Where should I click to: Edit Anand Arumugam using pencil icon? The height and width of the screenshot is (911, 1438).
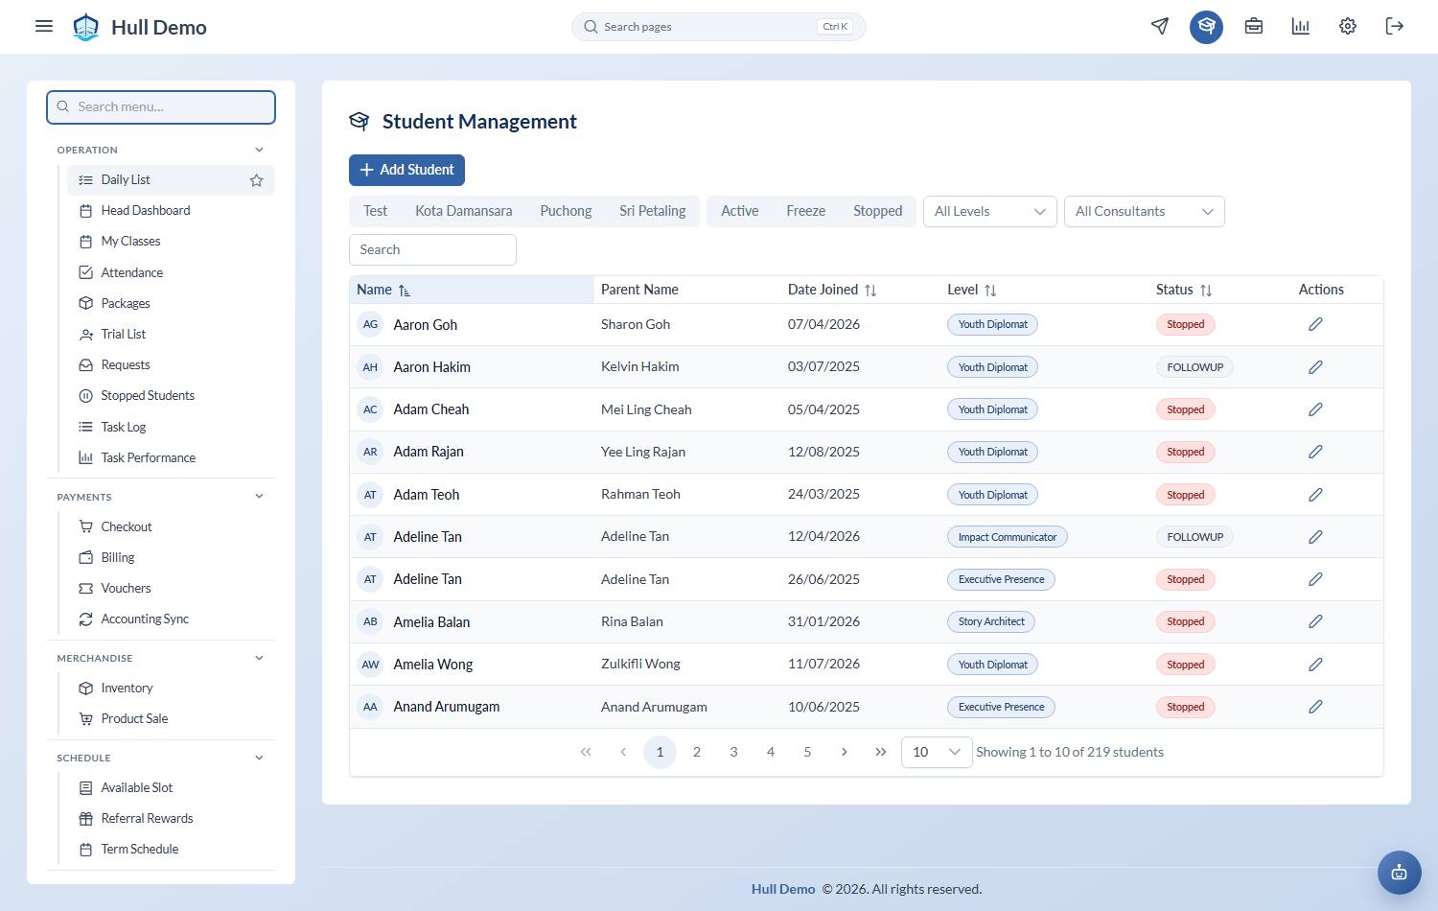click(x=1315, y=707)
